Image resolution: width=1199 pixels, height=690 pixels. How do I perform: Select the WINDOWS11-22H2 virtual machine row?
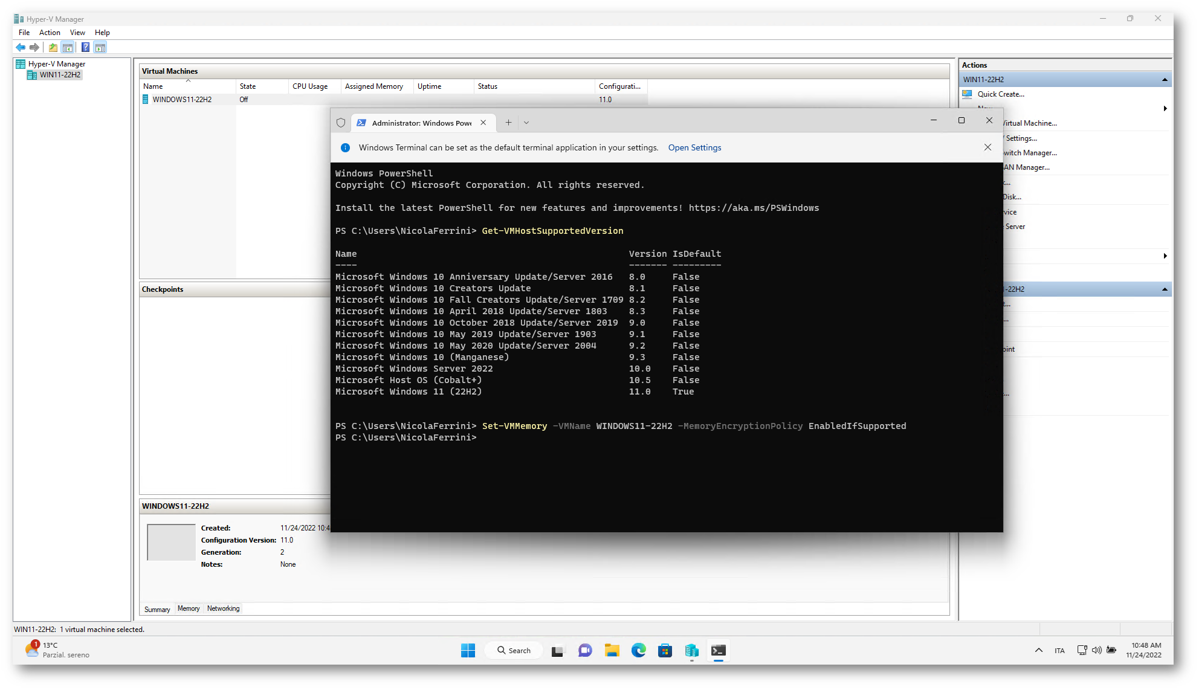pos(394,100)
